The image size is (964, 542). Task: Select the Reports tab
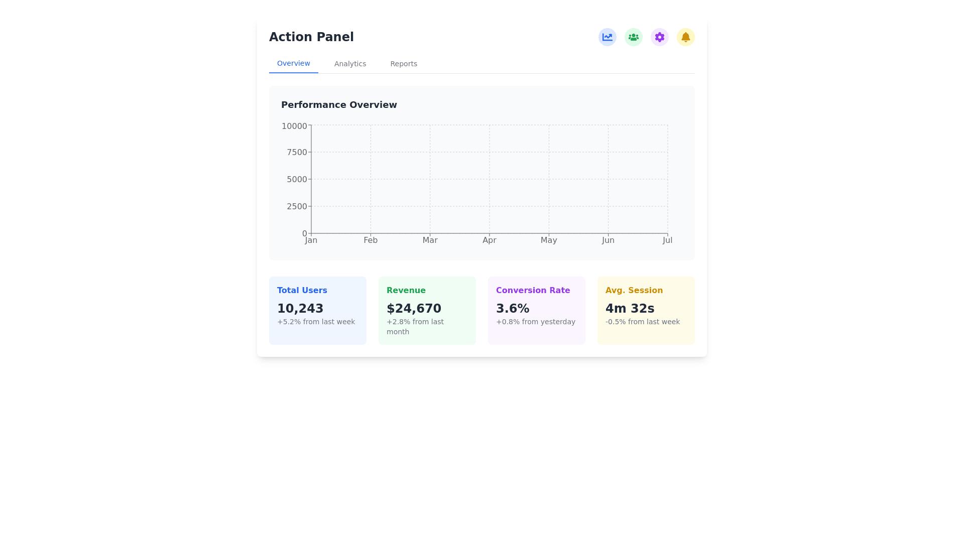click(x=403, y=64)
